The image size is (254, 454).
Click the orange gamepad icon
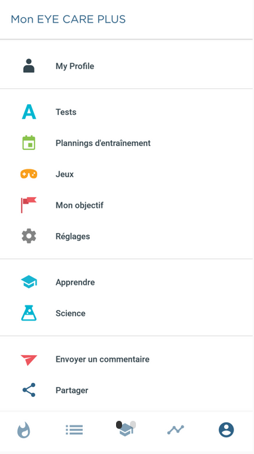29,174
